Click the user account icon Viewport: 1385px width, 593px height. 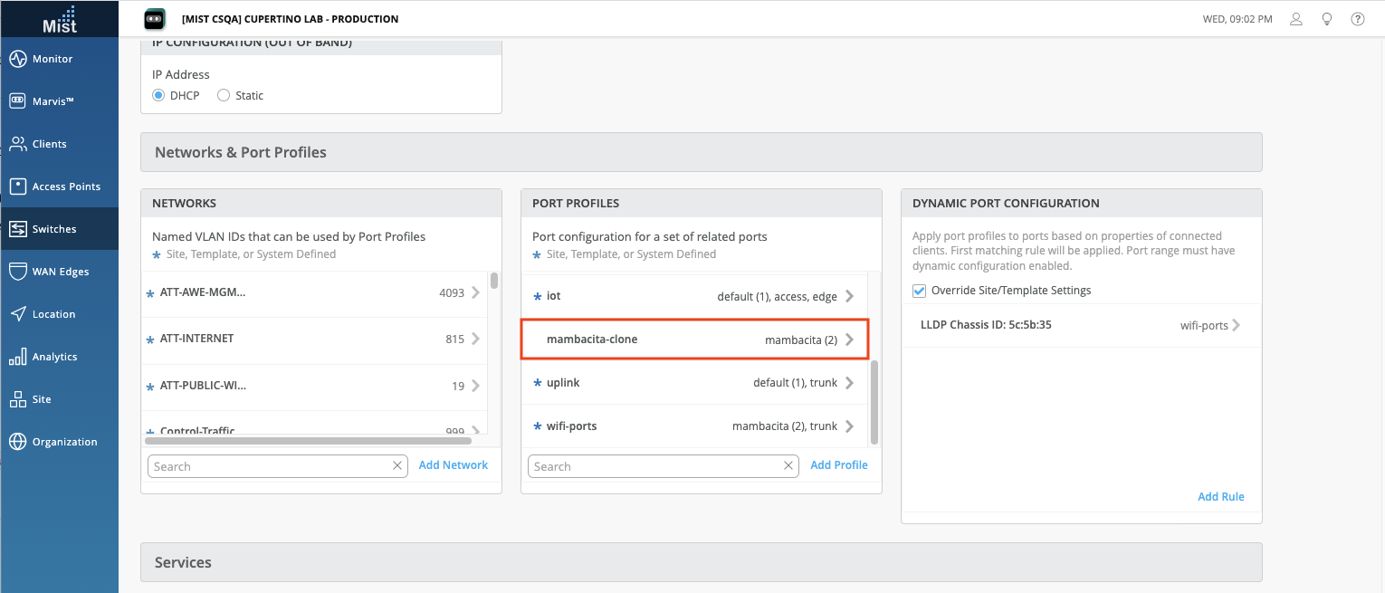tap(1296, 19)
